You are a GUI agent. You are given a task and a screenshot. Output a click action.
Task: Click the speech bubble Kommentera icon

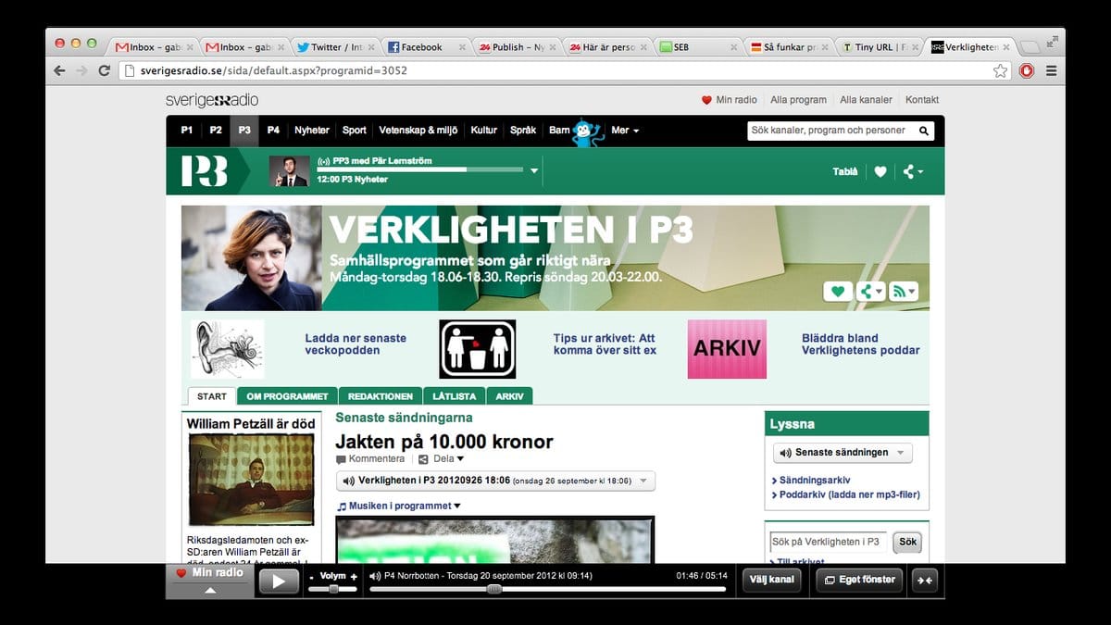click(341, 459)
